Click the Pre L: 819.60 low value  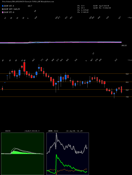83,10
